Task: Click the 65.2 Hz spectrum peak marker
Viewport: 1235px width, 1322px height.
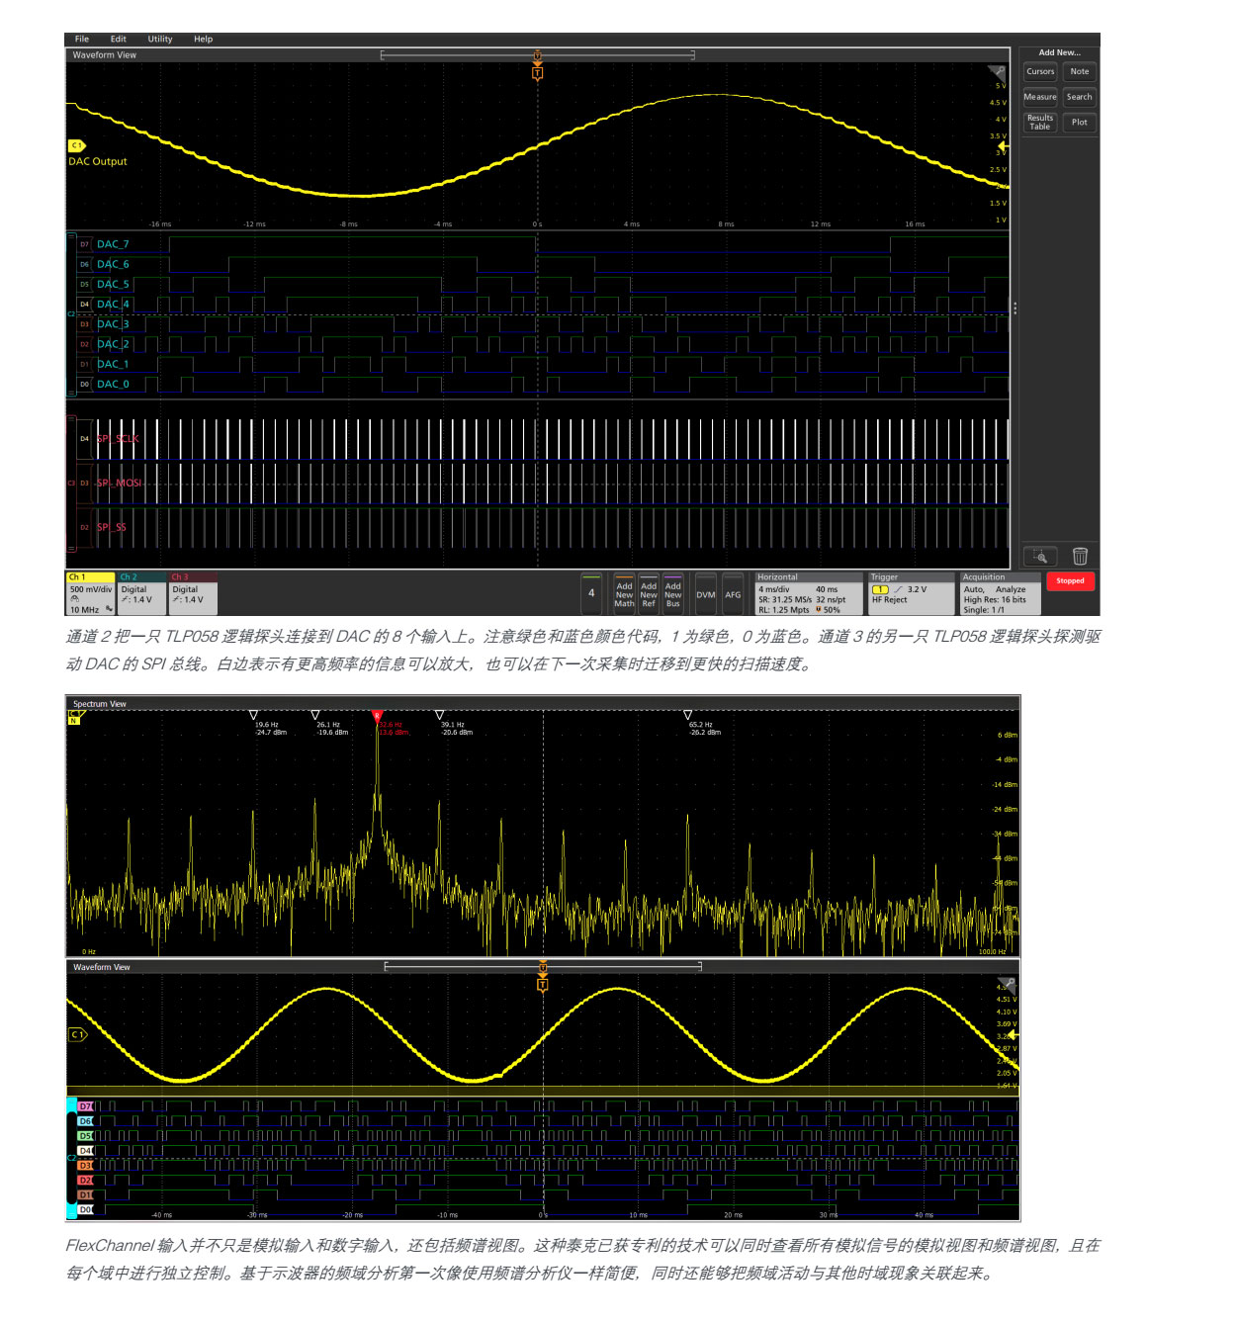Action: tap(688, 715)
